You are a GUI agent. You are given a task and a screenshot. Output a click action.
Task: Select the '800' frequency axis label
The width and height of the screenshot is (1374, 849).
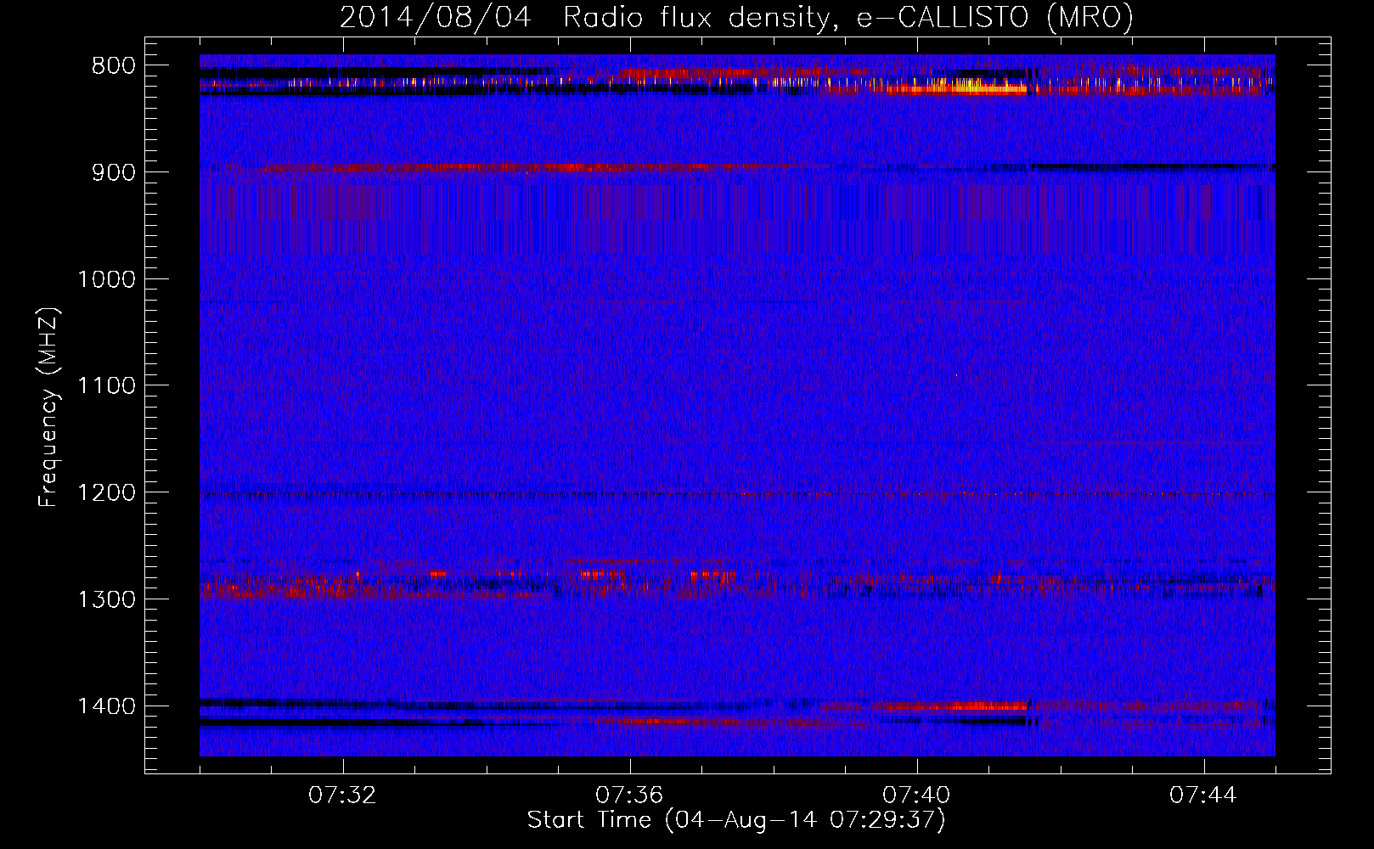113,66
